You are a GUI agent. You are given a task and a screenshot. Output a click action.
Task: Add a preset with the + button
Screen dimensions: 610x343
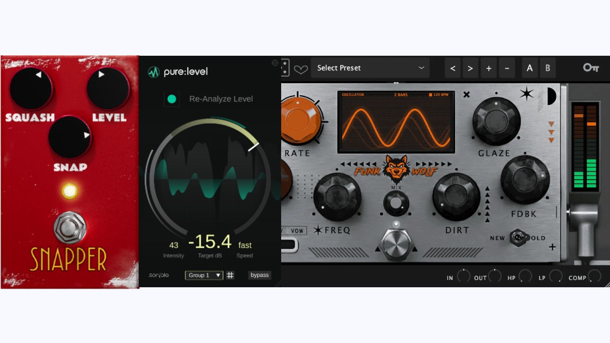[488, 68]
